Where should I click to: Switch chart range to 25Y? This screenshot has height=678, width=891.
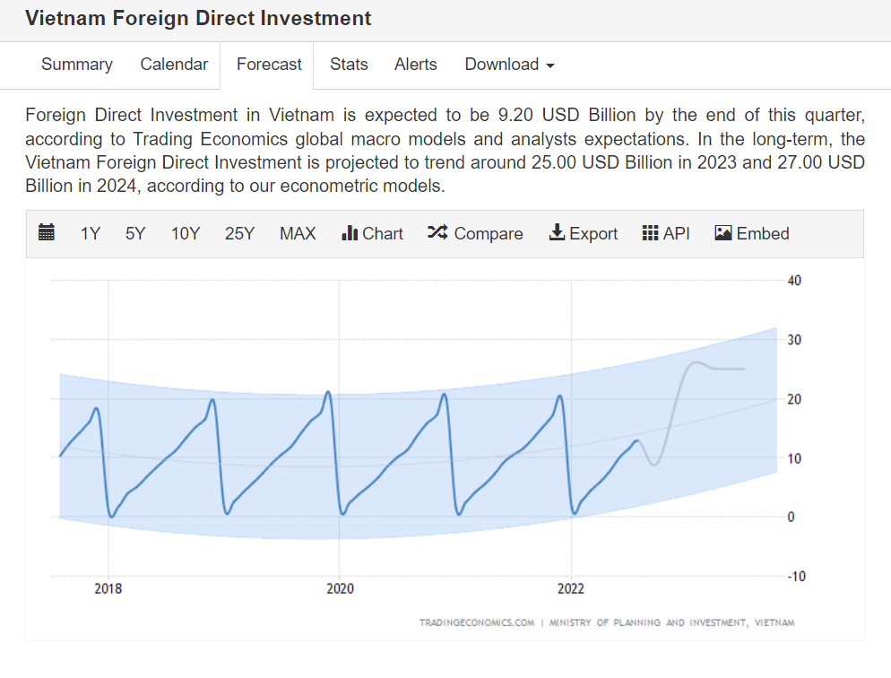point(240,233)
